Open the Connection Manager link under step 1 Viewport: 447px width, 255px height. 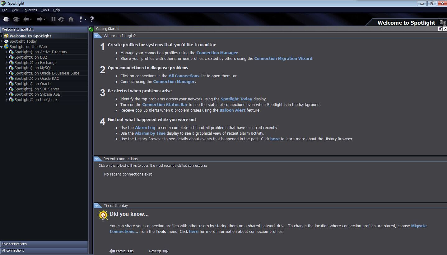pyautogui.click(x=217, y=53)
